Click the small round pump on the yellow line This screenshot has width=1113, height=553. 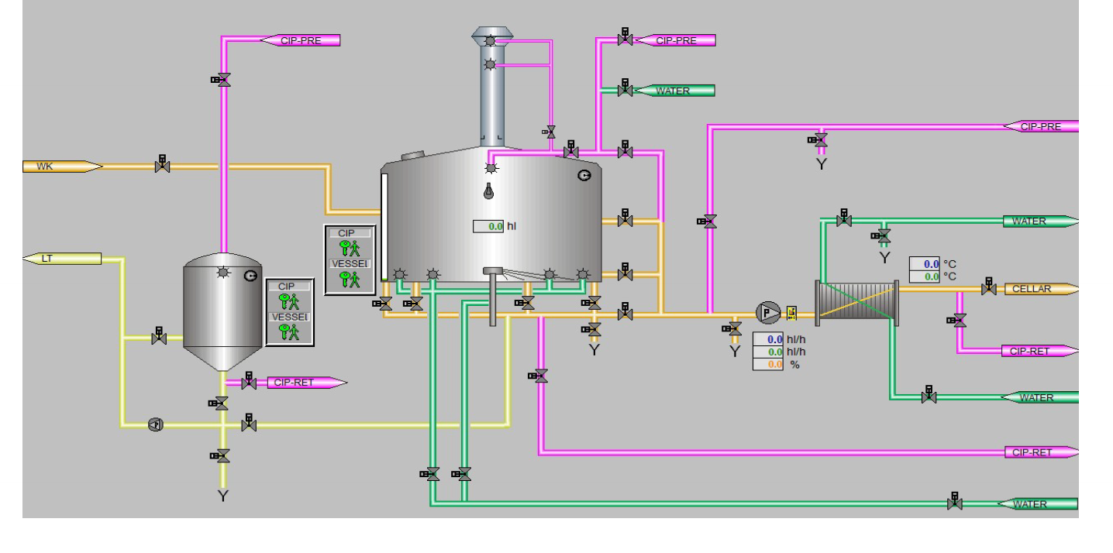(155, 424)
